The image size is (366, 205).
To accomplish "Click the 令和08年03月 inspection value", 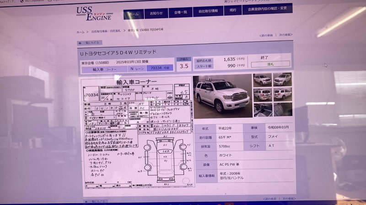I will click(x=278, y=128).
